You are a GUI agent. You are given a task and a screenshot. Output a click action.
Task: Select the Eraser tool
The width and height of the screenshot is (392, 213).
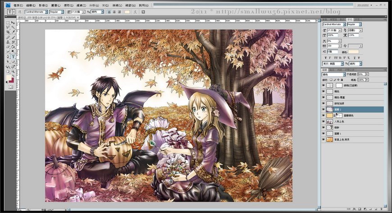click(8, 47)
